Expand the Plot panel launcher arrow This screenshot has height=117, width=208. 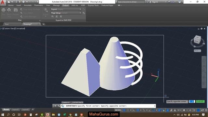(x=40, y=20)
